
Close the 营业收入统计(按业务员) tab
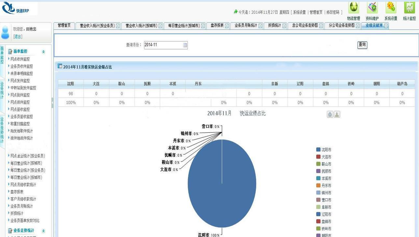coord(118,26)
